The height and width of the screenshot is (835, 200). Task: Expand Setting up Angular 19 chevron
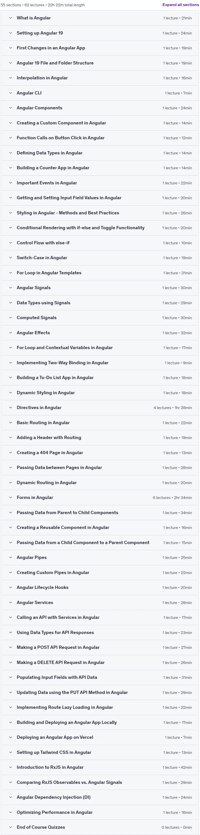(10, 33)
